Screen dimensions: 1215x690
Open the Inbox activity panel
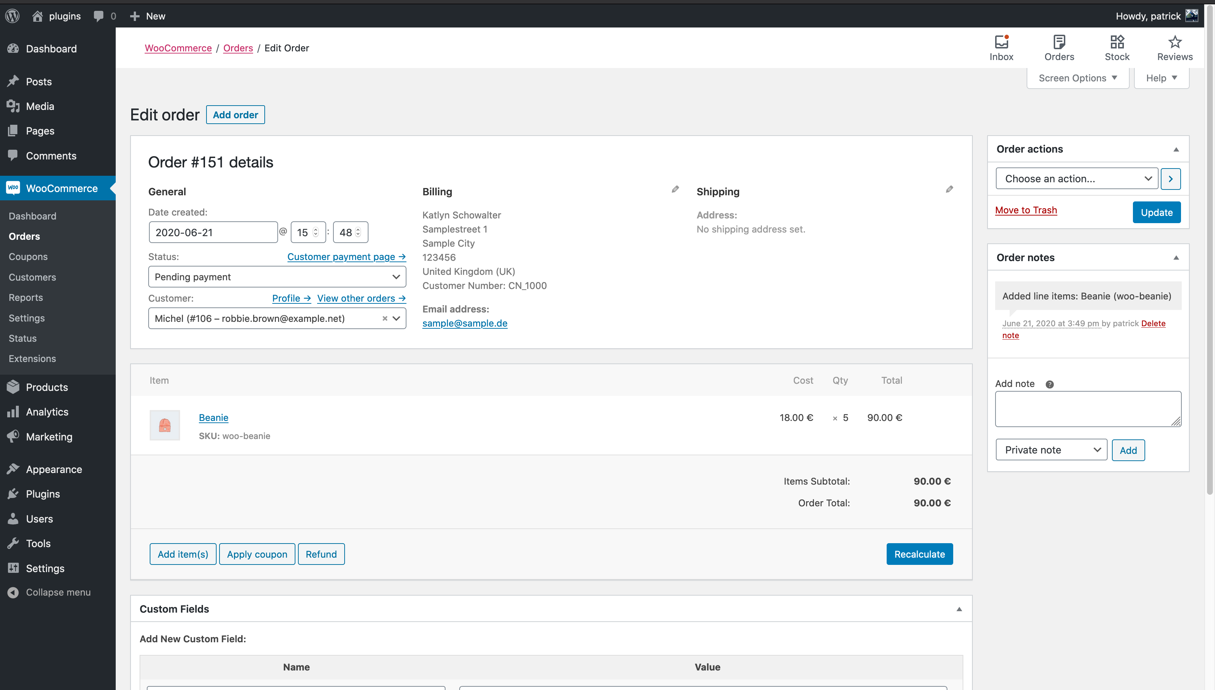point(1001,47)
